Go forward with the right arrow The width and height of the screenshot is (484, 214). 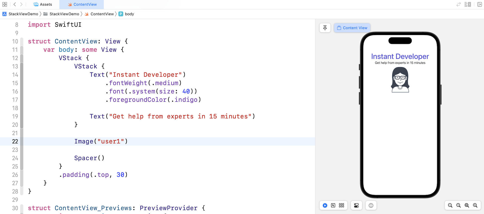tap(21, 4)
